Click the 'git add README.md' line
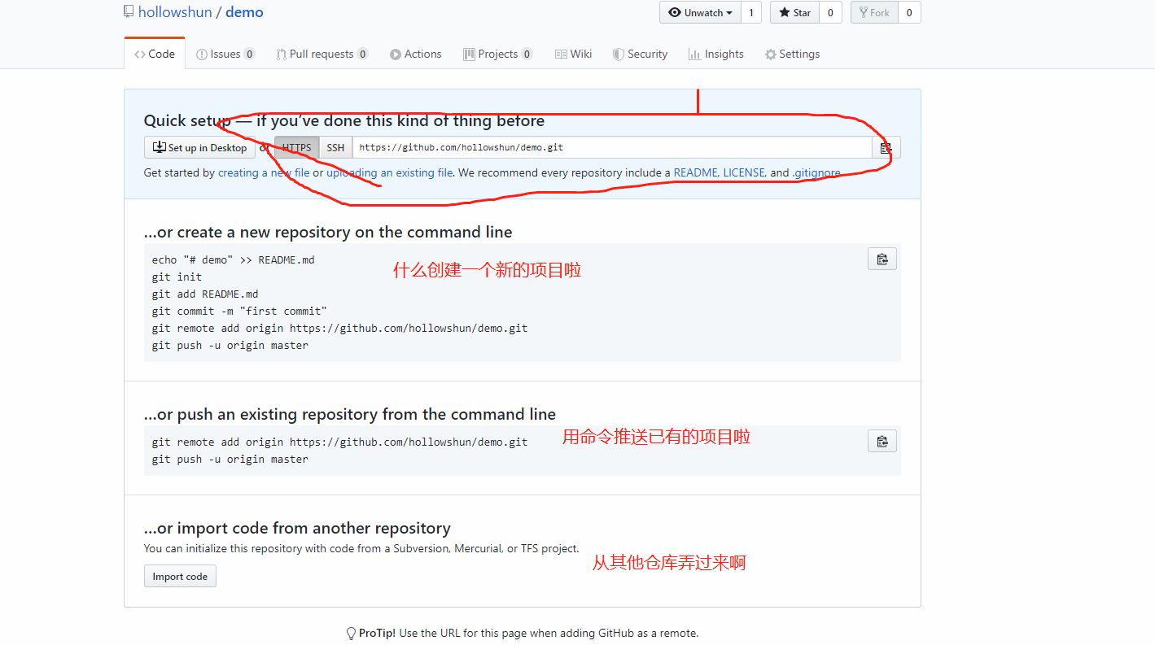 [205, 294]
